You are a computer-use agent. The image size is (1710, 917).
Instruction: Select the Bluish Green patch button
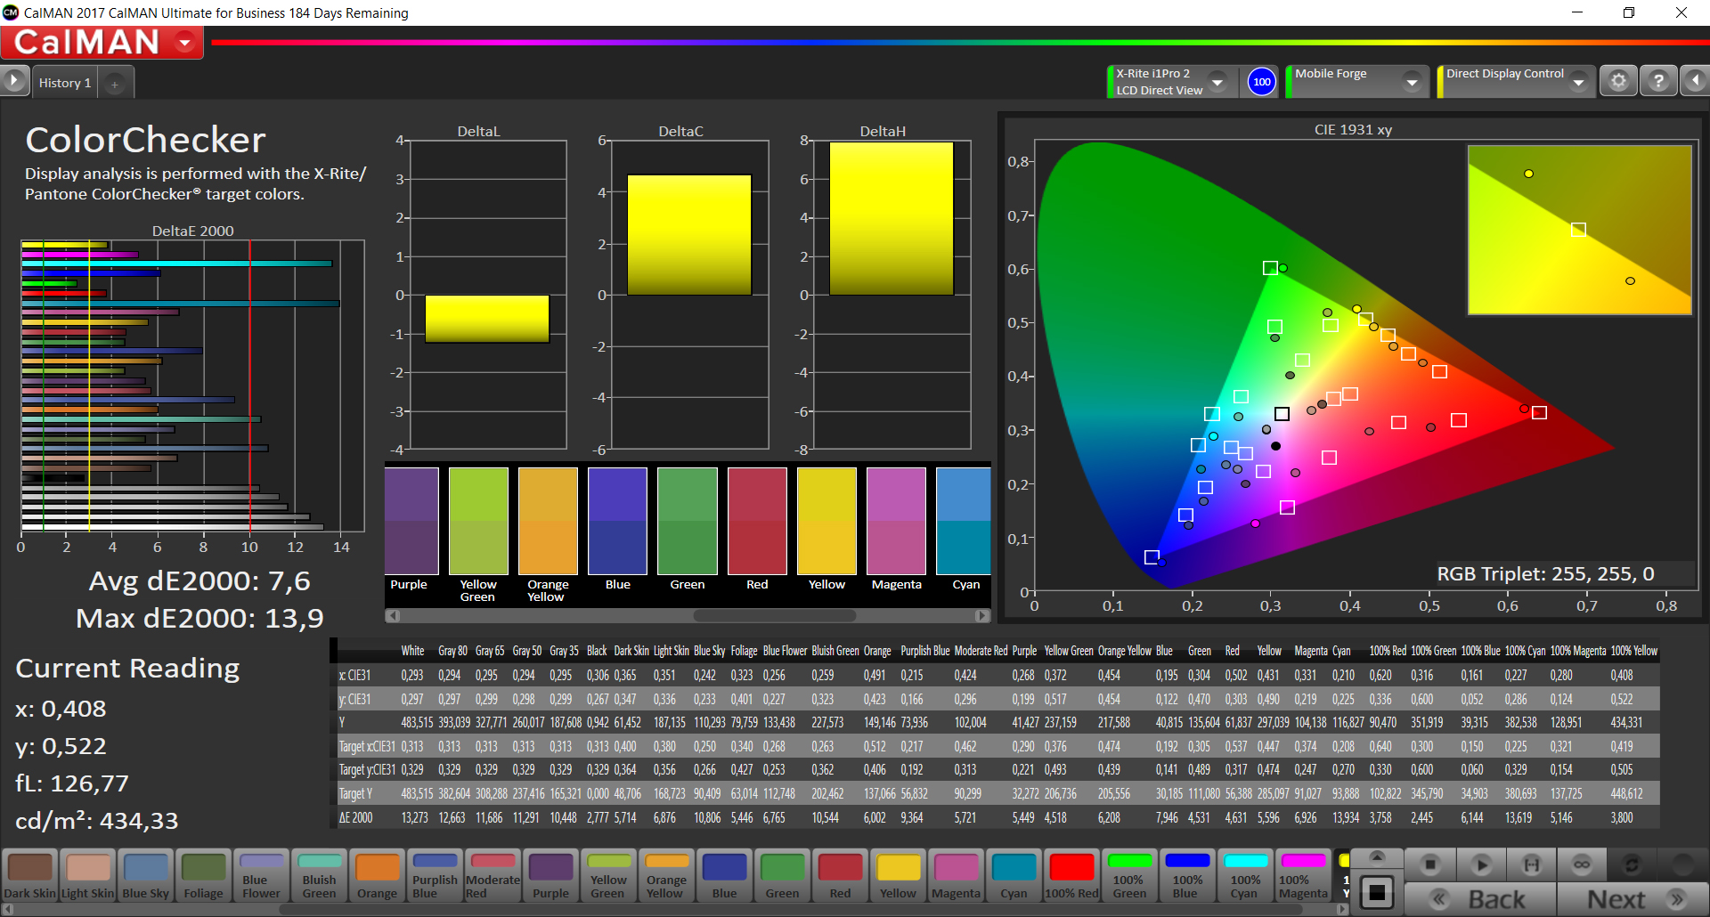coord(319,876)
